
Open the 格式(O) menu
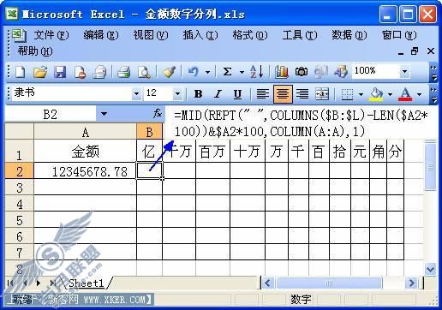pyautogui.click(x=250, y=35)
